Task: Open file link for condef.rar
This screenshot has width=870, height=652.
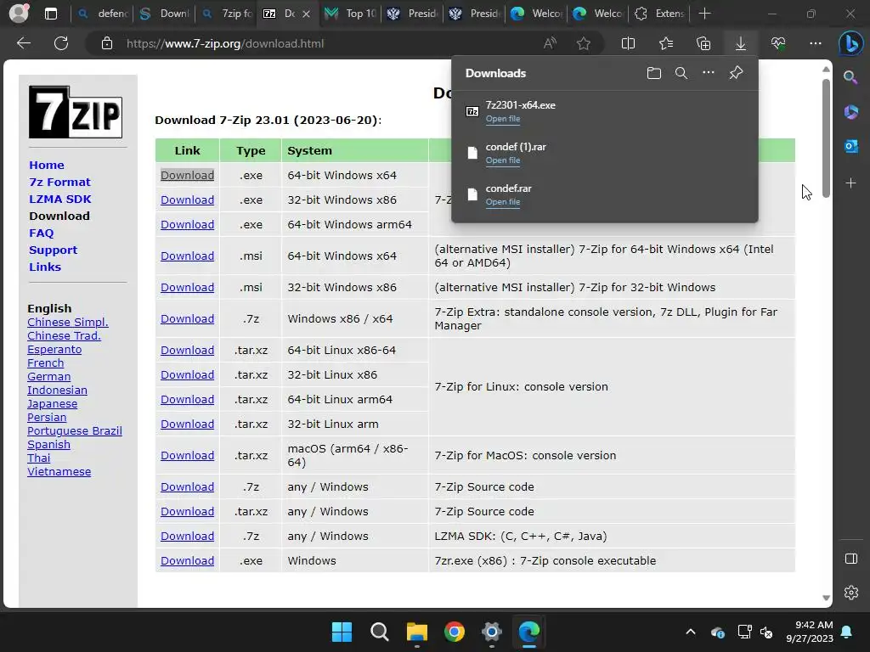Action: pyautogui.click(x=503, y=202)
